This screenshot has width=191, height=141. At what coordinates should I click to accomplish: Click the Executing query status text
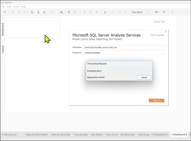[95, 71]
